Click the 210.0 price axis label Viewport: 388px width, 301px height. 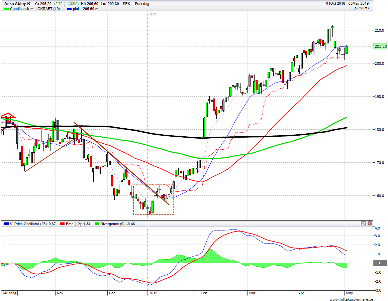(x=379, y=30)
